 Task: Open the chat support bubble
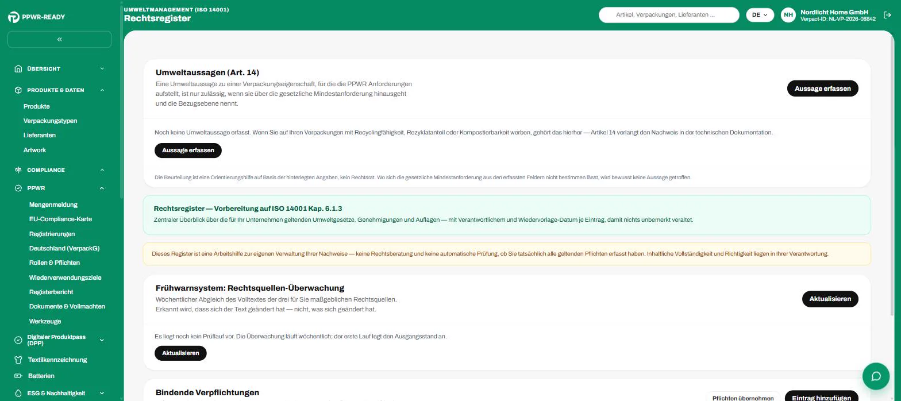coord(876,376)
